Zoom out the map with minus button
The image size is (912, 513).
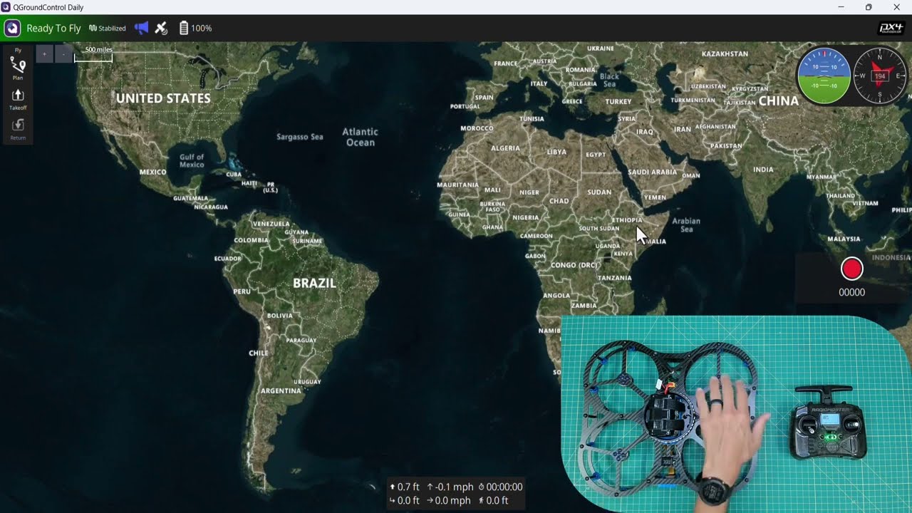(x=63, y=54)
